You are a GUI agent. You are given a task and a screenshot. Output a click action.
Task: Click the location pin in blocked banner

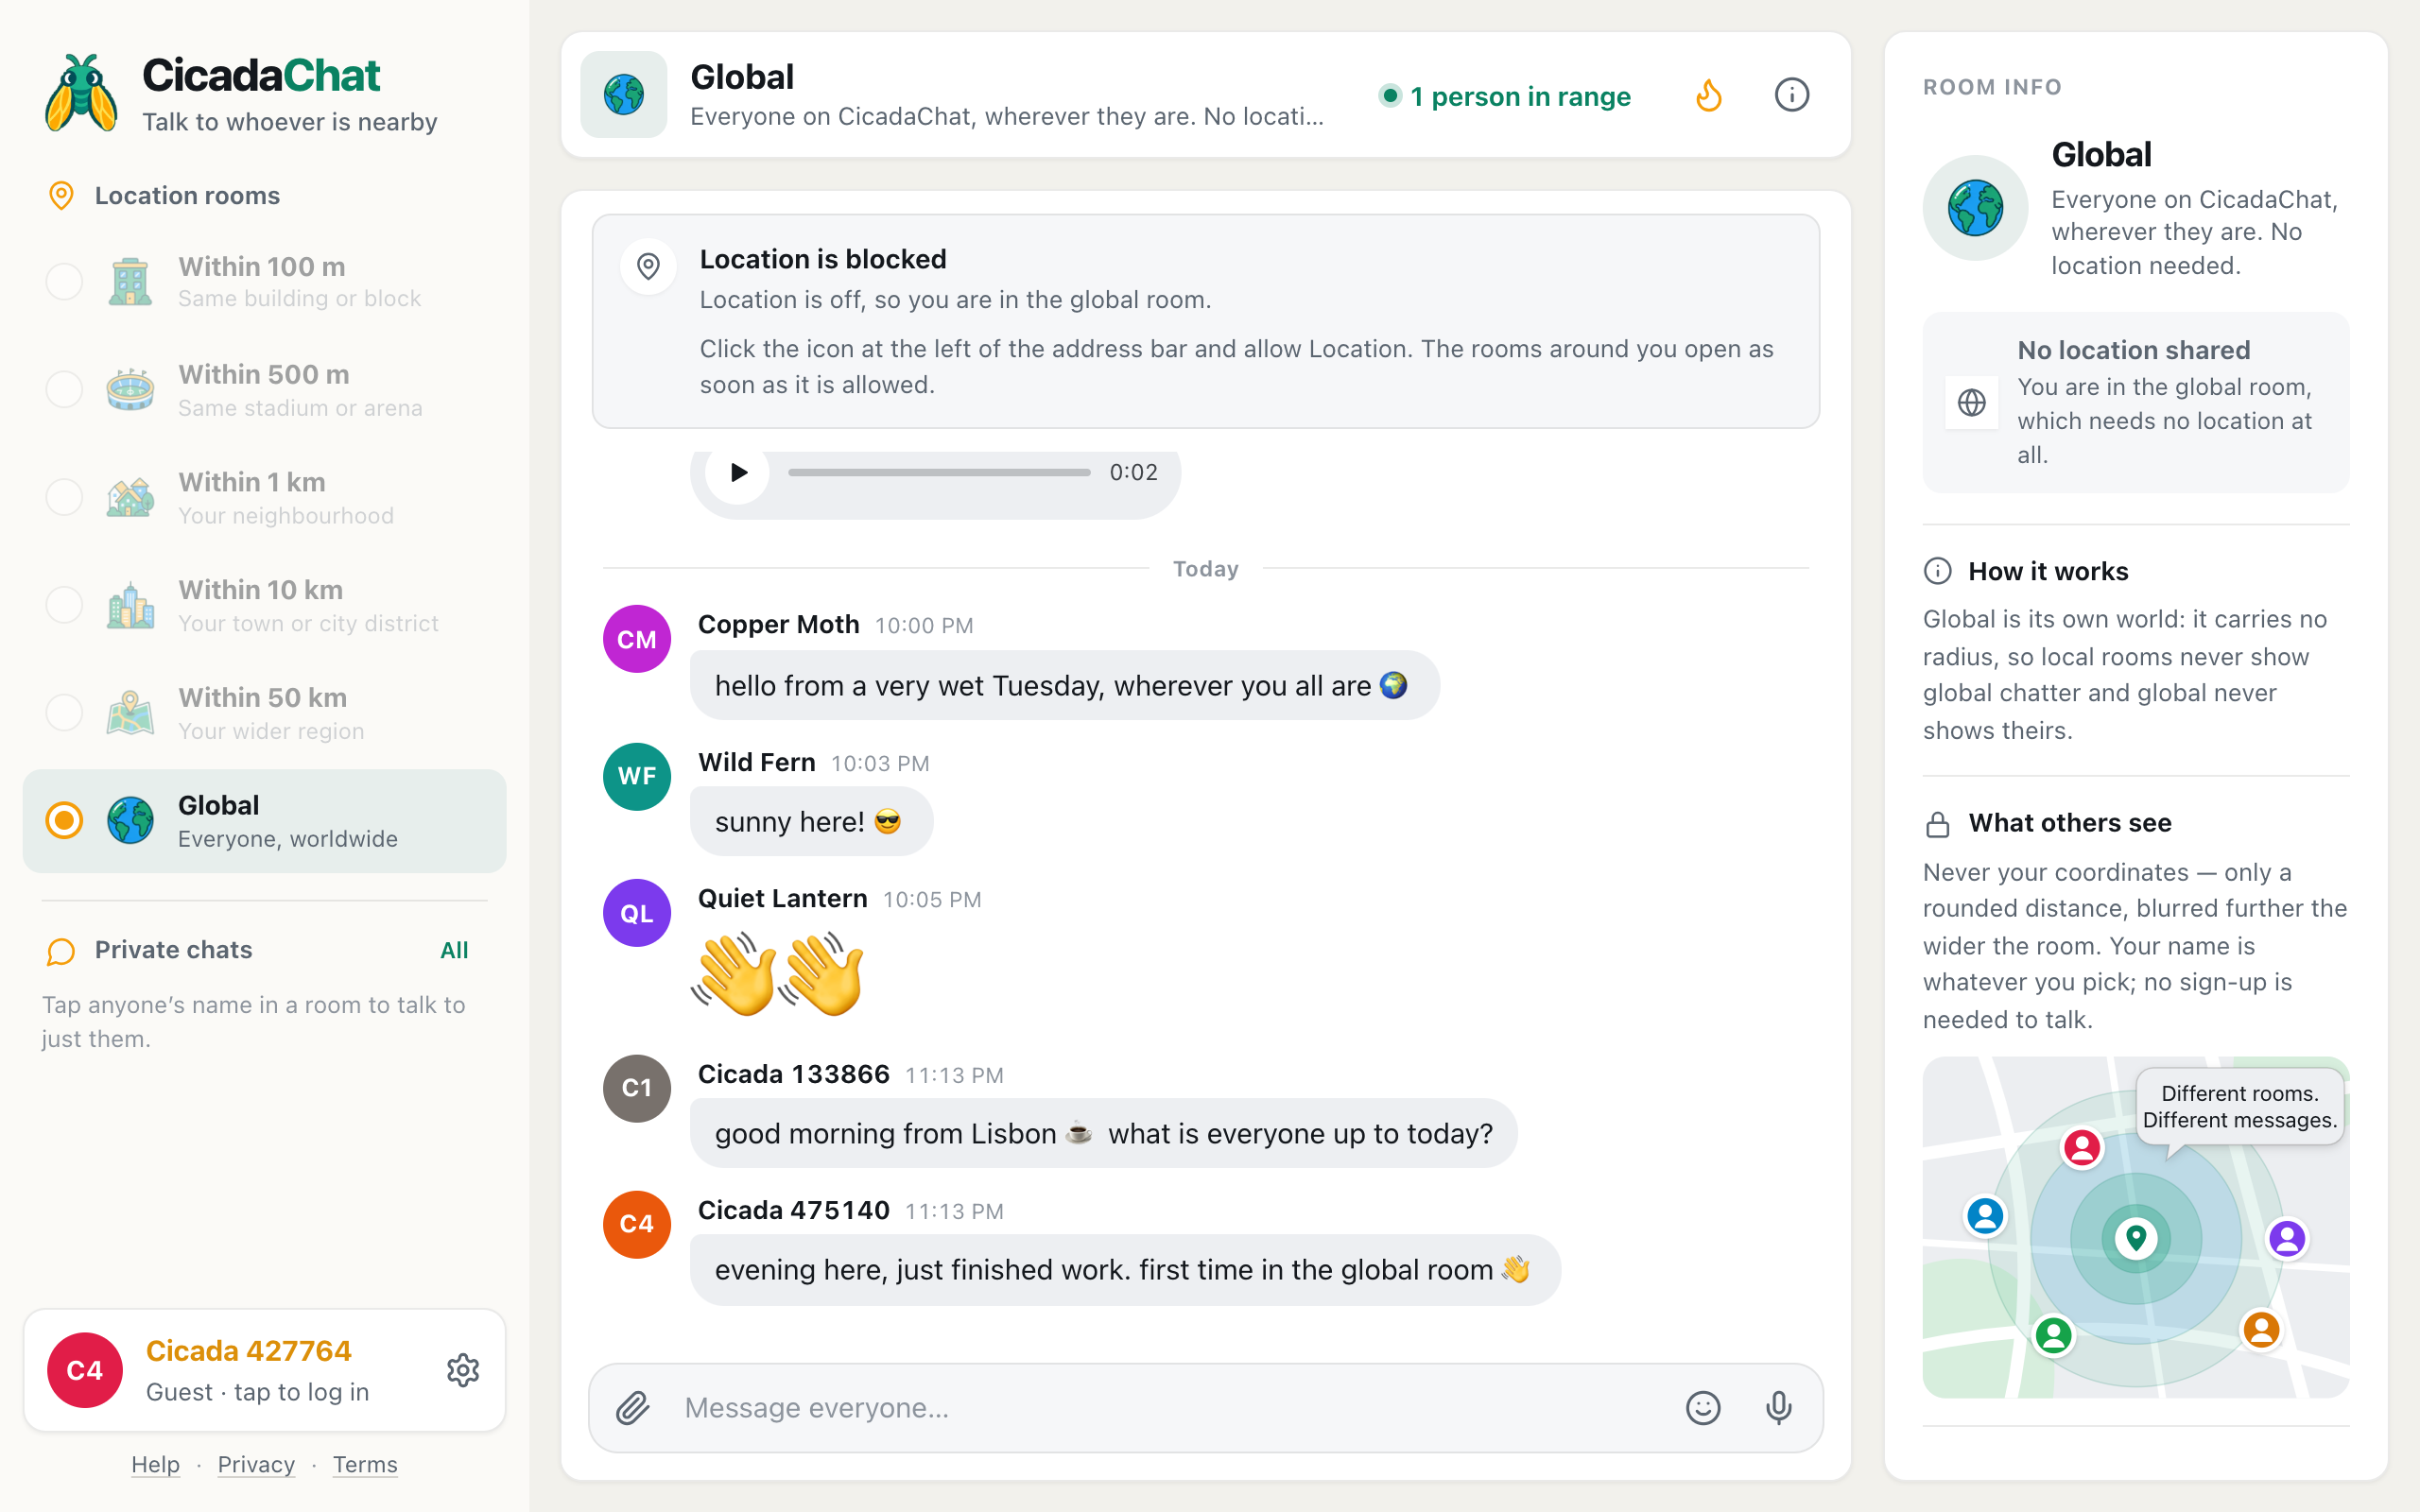[648, 266]
